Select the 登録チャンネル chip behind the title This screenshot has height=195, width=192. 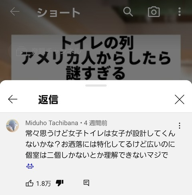point(49,51)
